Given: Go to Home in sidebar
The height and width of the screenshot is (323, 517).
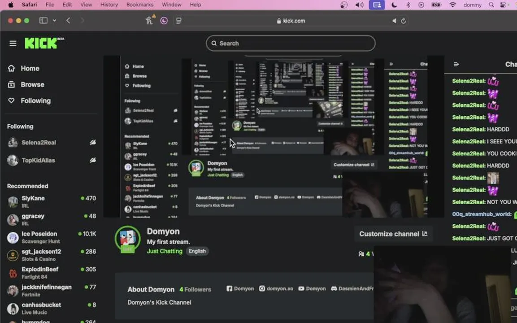Looking at the screenshot, I should point(30,68).
